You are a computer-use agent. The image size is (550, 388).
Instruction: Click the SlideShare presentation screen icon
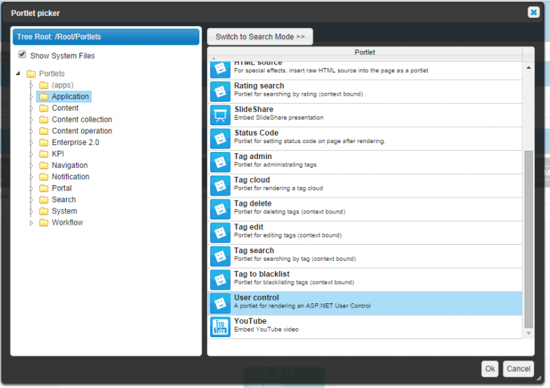tap(220, 115)
